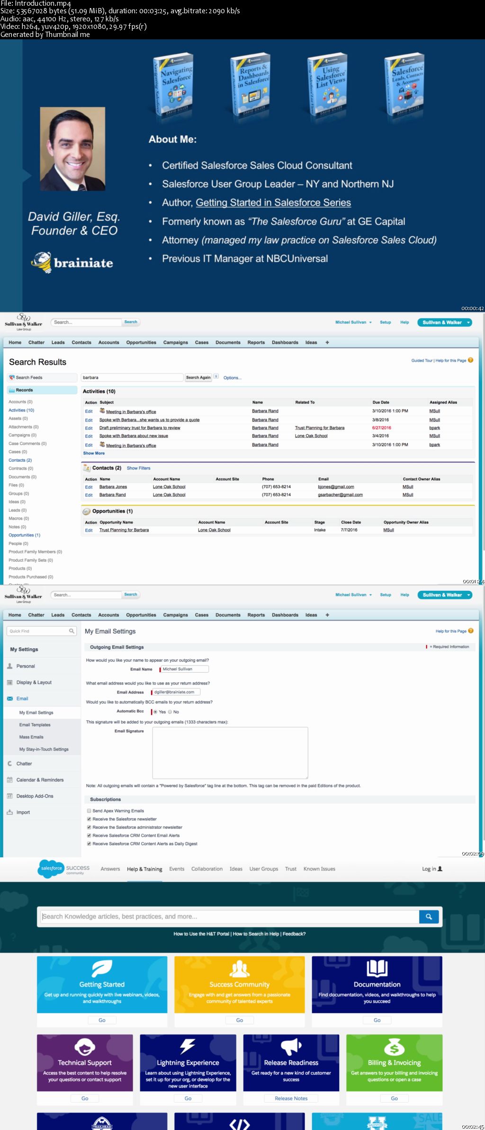Click the Calendar & Reminders icon
The image size is (485, 1130).
coord(10,780)
